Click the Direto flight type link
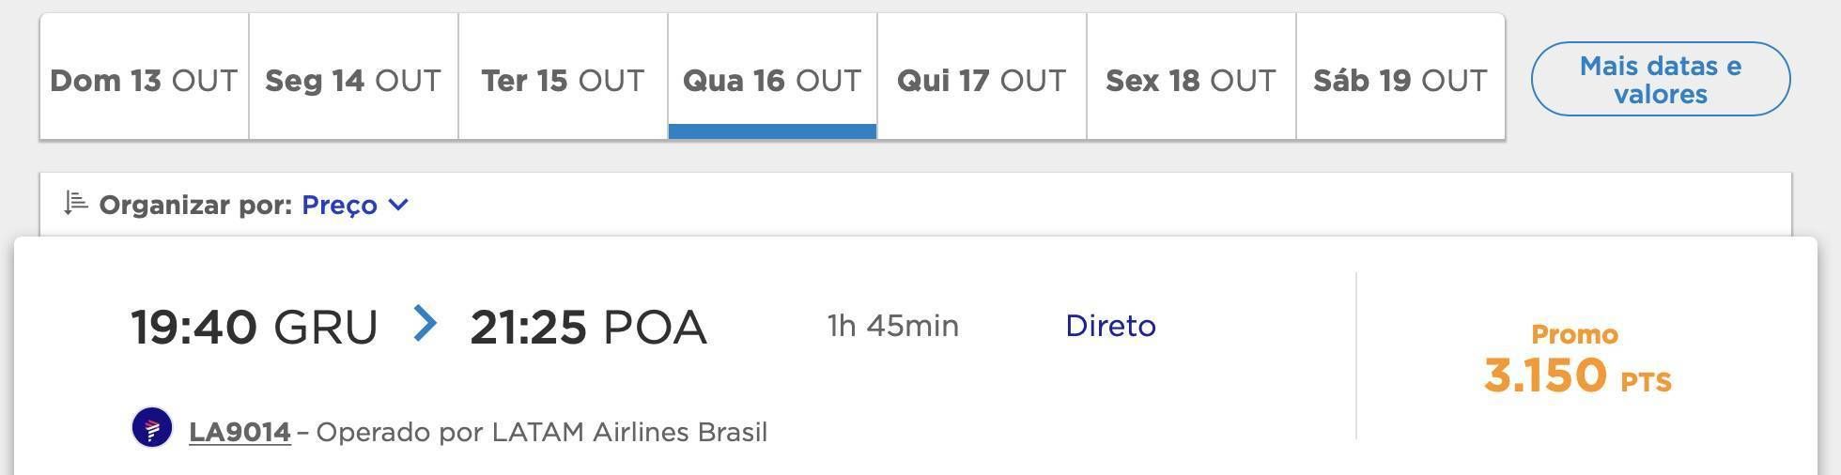Viewport: 1841px width, 475px height. click(1110, 326)
